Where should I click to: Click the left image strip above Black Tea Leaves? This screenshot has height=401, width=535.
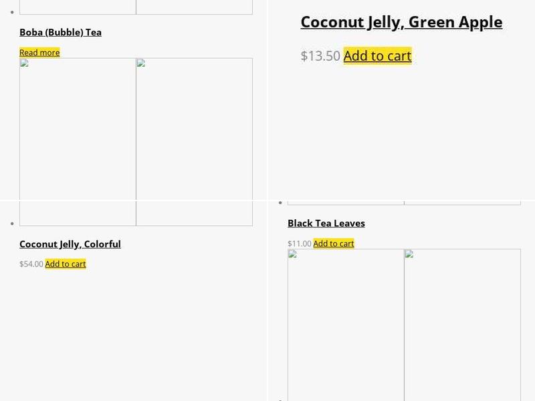(x=346, y=201)
